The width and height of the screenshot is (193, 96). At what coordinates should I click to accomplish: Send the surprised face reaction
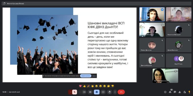point(101,86)
